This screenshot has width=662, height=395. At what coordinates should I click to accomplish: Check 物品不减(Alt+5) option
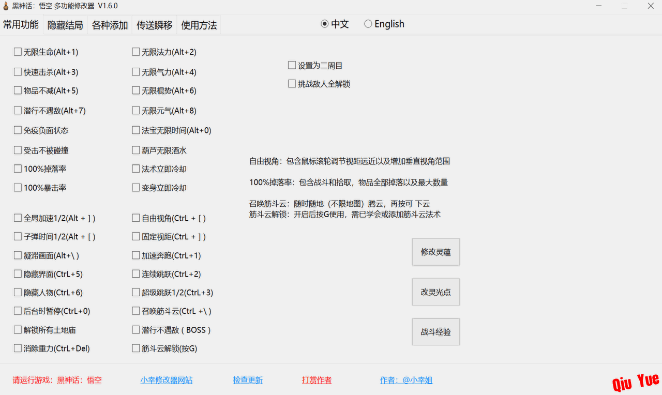(18, 90)
